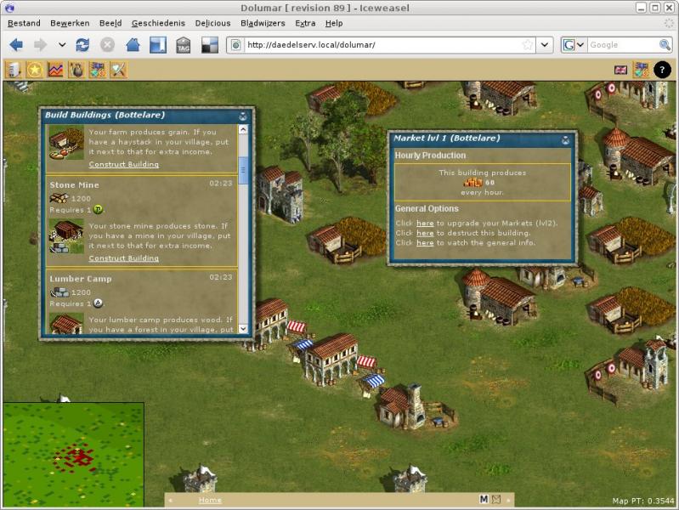
Task: Switch language with the UK flag icon
Action: pos(620,70)
